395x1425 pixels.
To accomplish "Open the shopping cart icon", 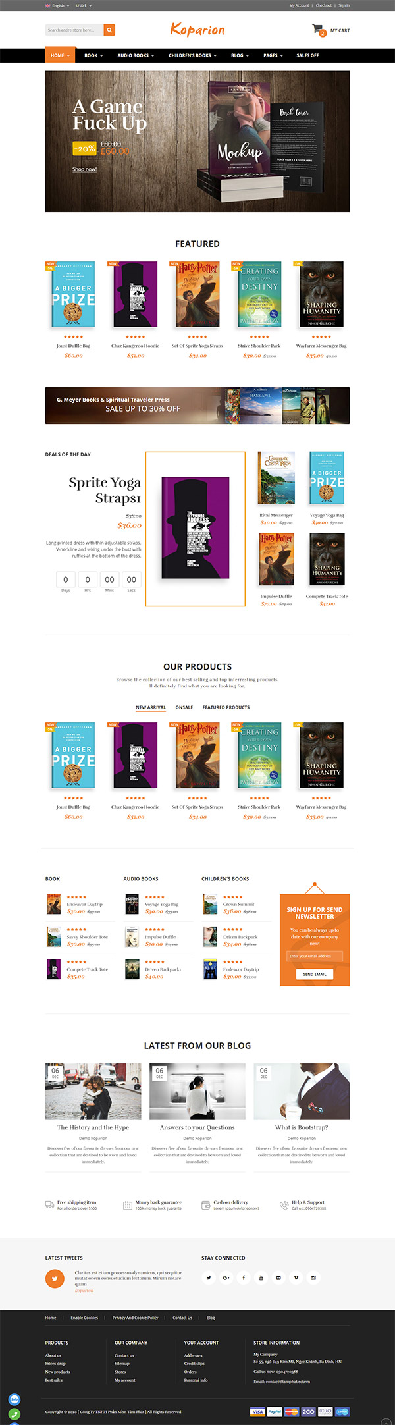I will tap(319, 30).
